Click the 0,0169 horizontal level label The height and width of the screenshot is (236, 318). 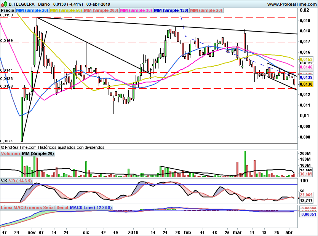pos(6,41)
